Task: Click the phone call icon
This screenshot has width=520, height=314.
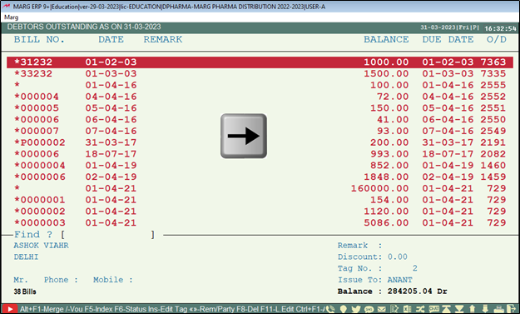Action: coord(330,309)
